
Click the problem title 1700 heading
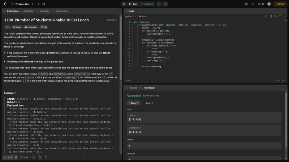47,20
